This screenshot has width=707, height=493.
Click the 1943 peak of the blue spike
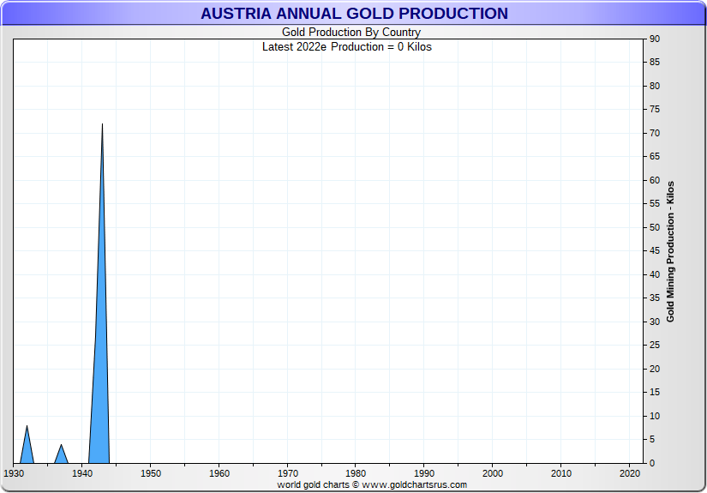coord(102,125)
